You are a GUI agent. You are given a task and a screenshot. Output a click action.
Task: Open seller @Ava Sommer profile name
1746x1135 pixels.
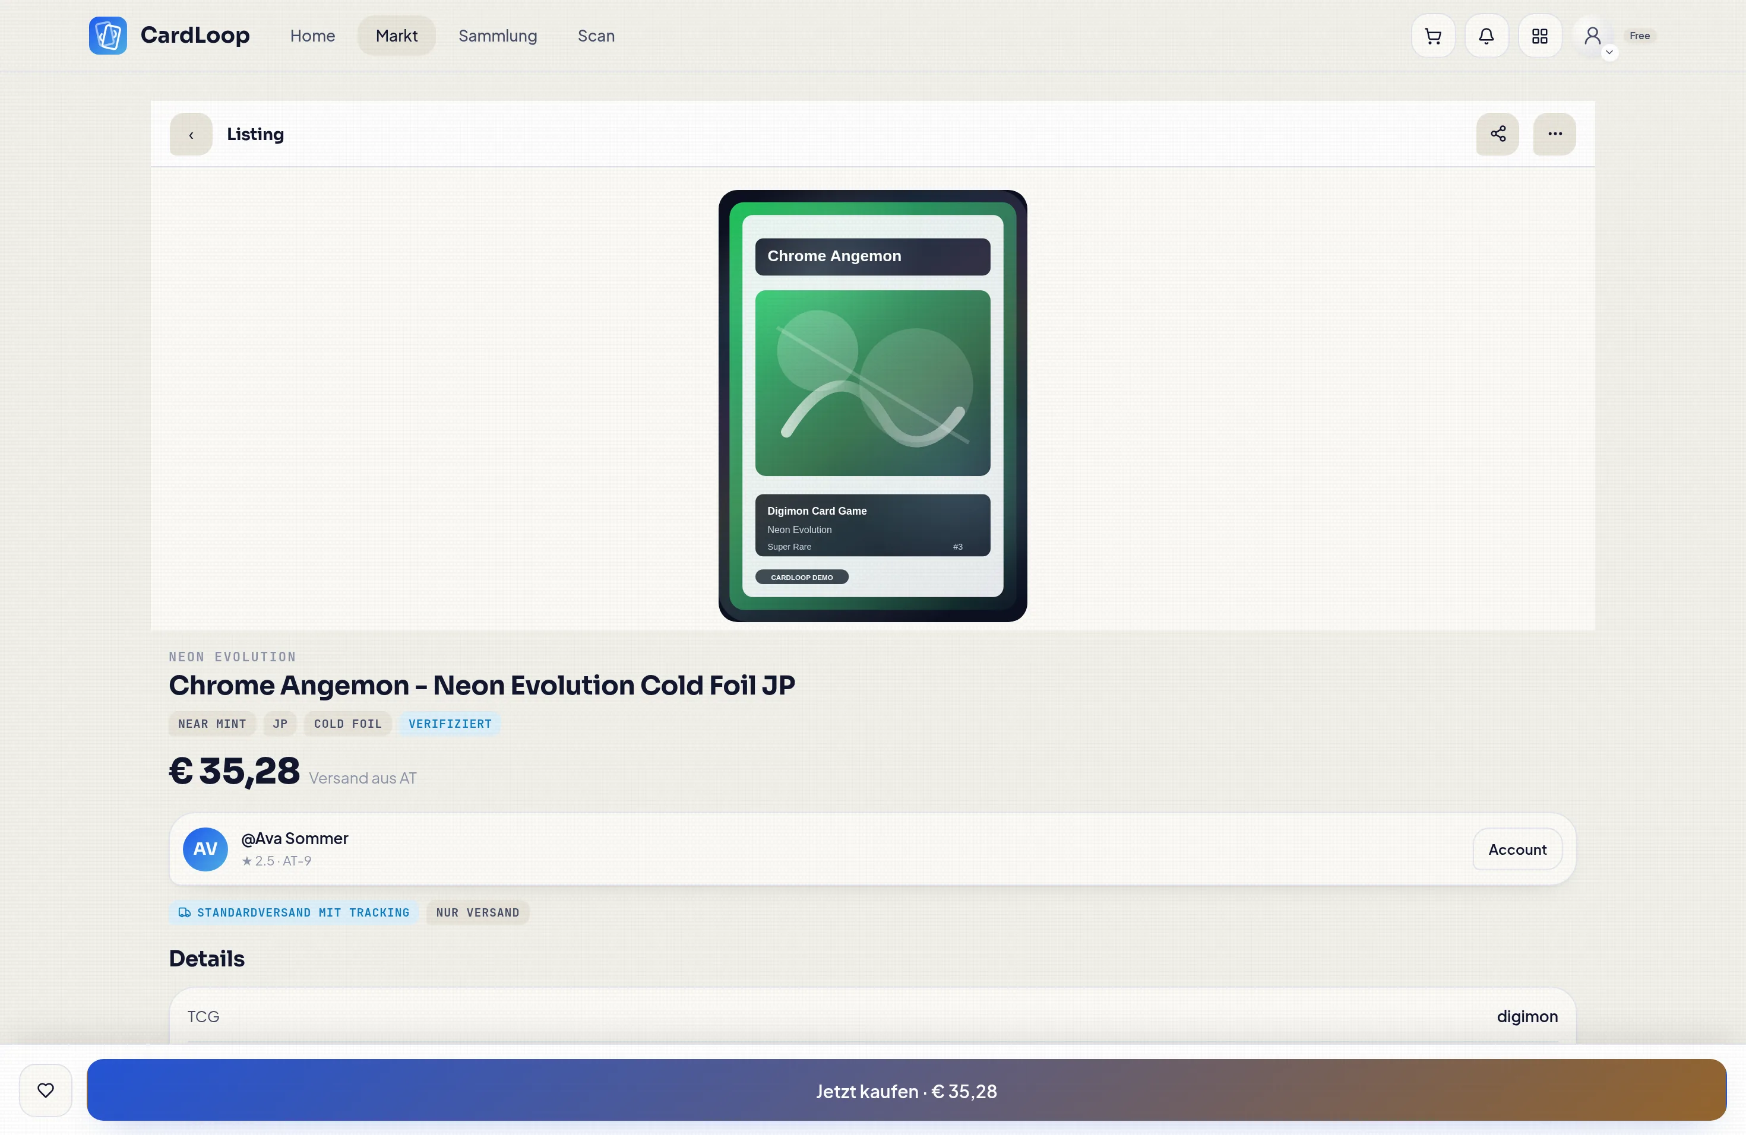(x=295, y=838)
